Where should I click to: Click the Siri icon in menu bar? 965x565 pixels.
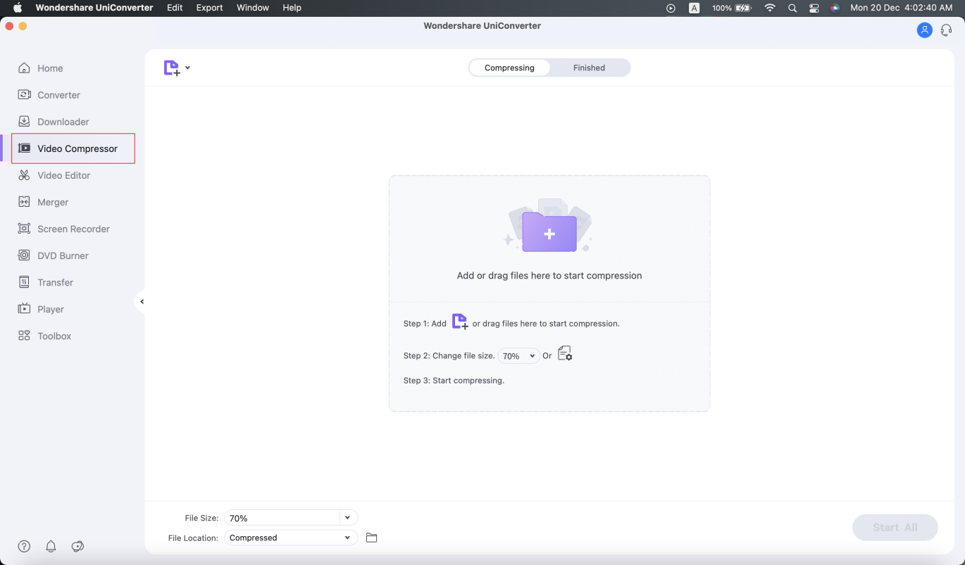click(835, 8)
